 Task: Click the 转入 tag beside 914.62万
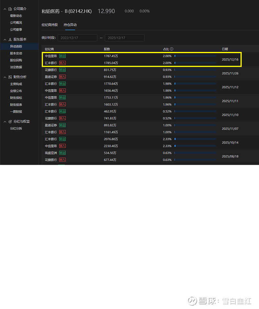(62, 77)
